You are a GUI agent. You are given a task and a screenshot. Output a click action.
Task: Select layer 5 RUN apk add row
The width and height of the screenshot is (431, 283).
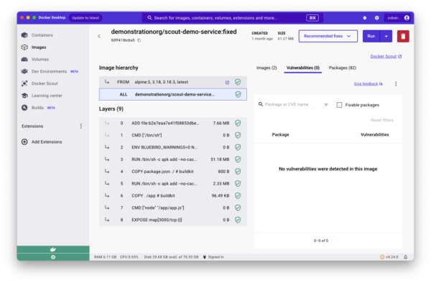(173, 184)
